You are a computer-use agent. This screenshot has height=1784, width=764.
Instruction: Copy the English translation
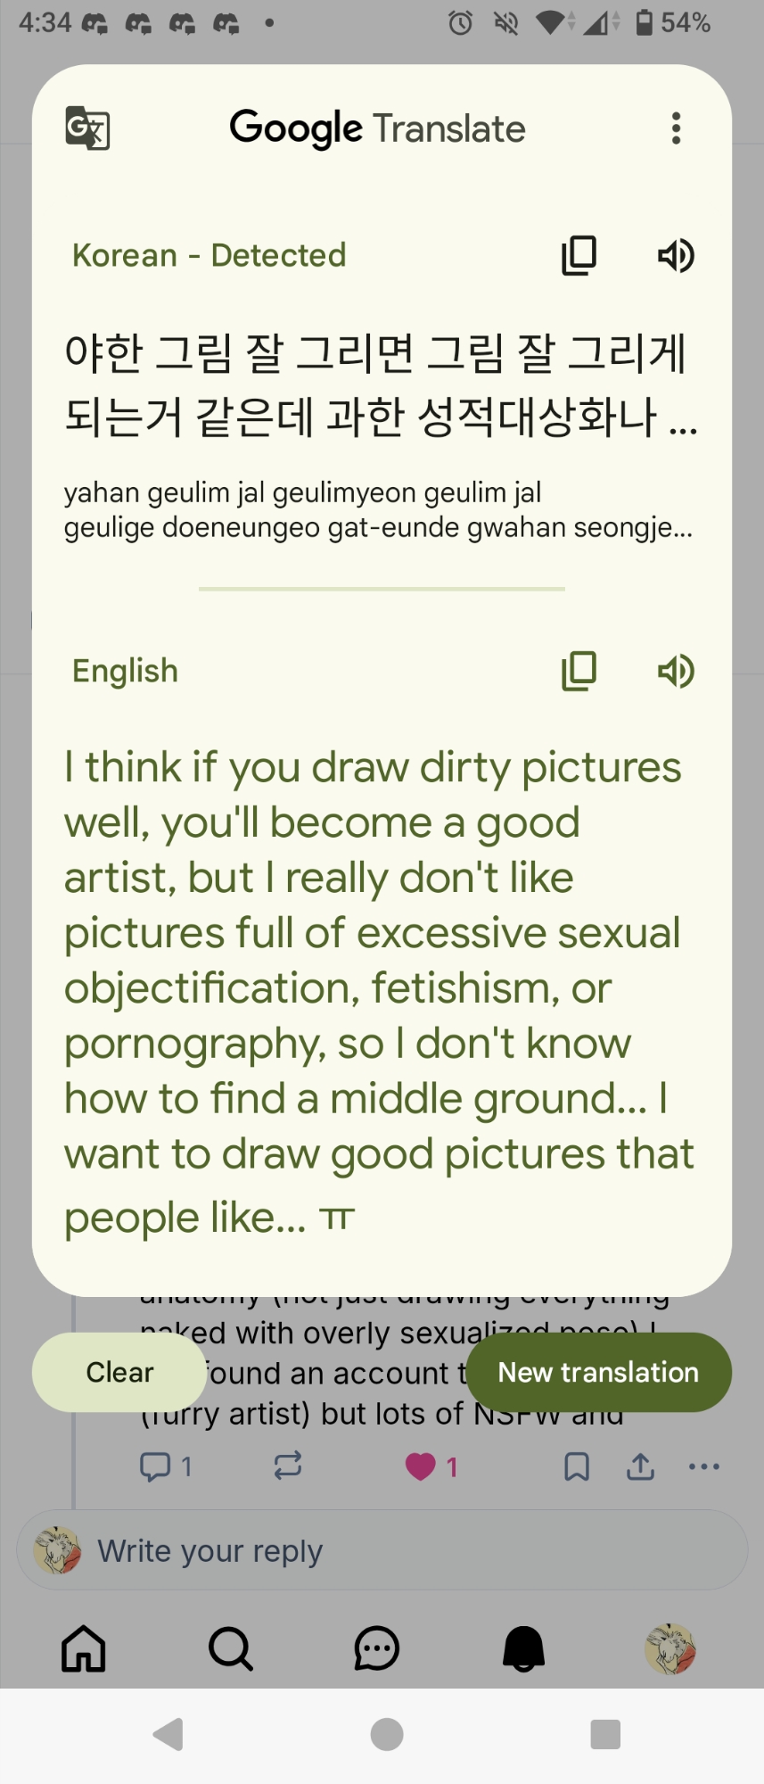[579, 671]
